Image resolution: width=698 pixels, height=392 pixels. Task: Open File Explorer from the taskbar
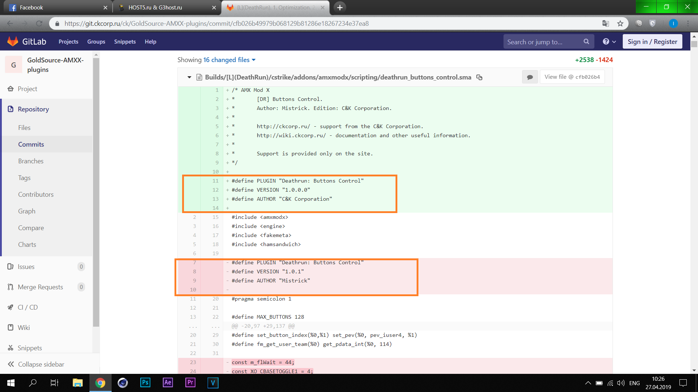77,383
